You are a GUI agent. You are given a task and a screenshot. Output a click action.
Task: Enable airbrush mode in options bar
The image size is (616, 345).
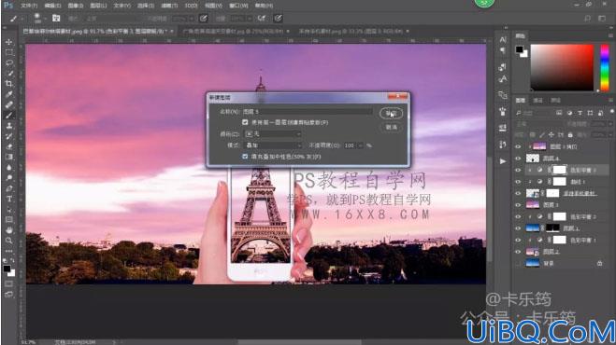(262, 18)
